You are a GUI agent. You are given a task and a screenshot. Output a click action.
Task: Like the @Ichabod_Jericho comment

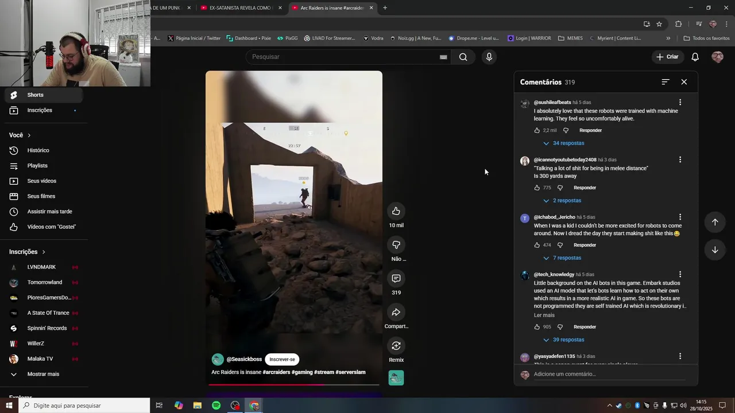click(537, 245)
